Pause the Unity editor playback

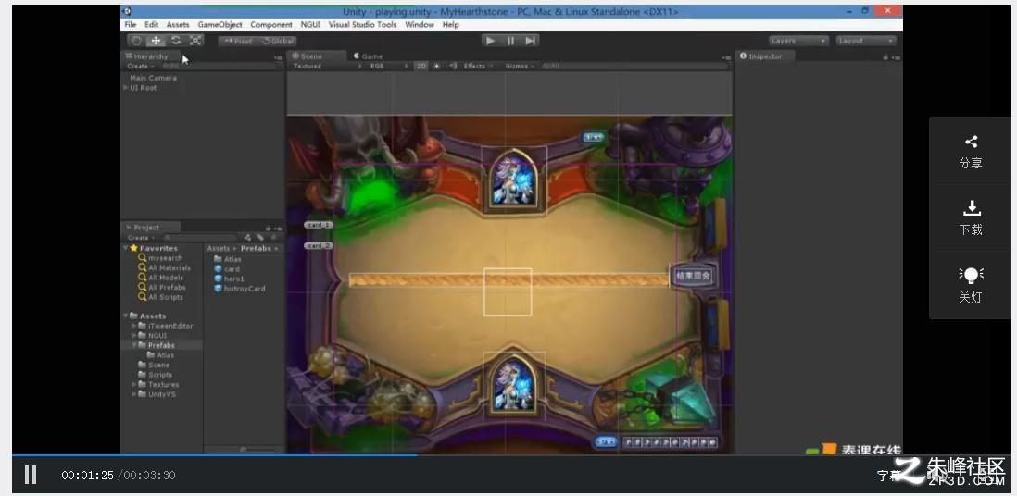(510, 41)
